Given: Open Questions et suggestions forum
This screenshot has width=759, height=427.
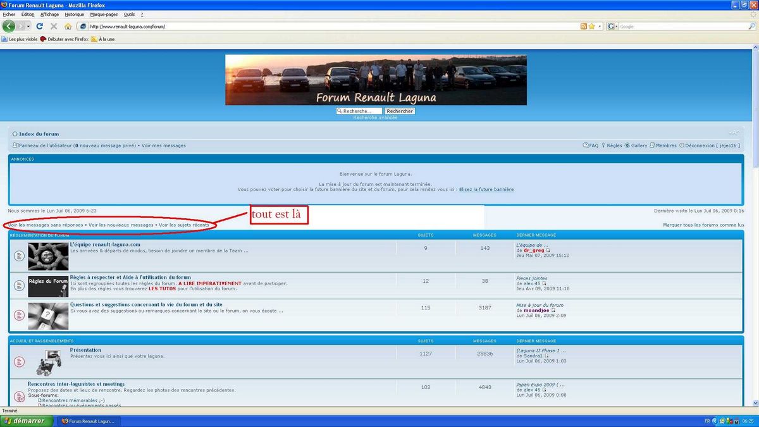Looking at the screenshot, I should point(146,304).
